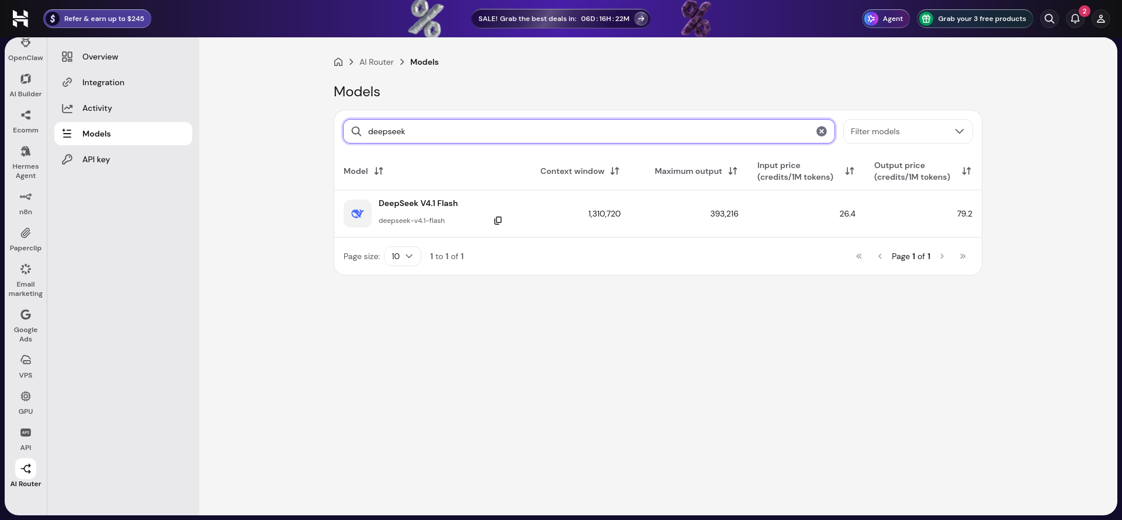The image size is (1122, 520).
Task: Open the Page size dropdown
Action: (403, 256)
